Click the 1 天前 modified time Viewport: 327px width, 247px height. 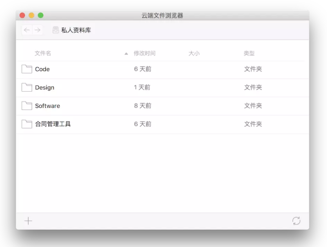(x=142, y=87)
